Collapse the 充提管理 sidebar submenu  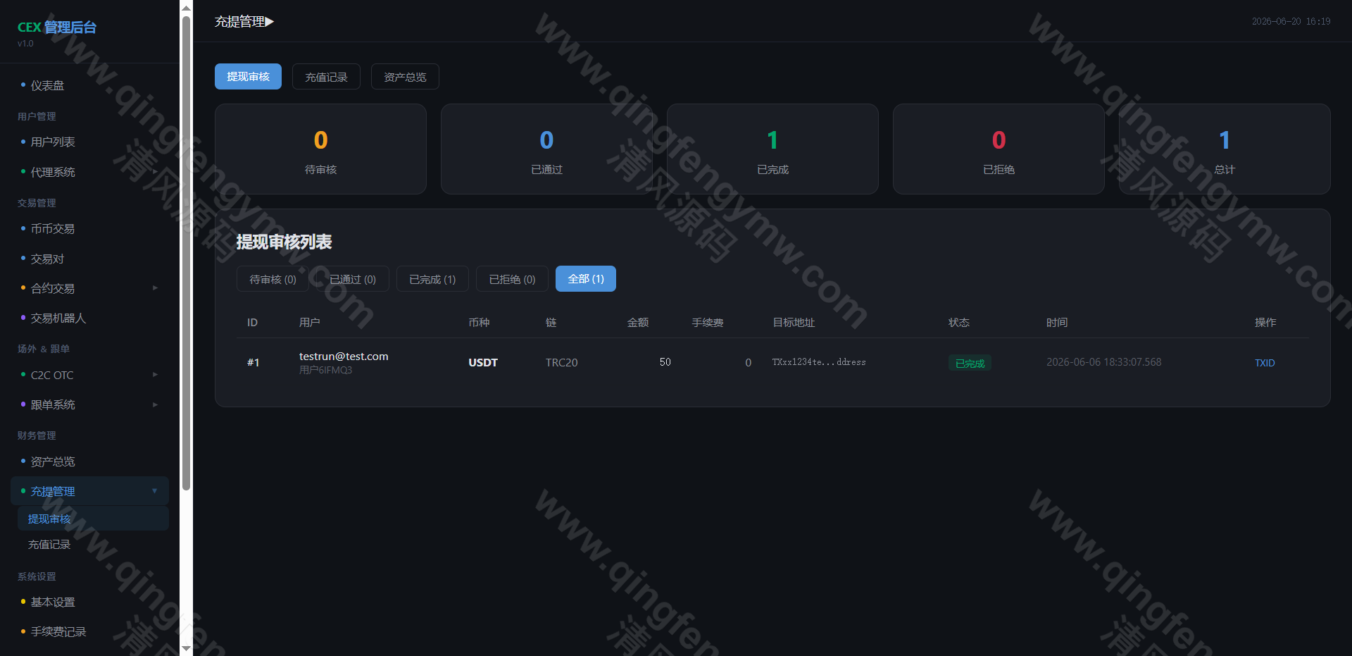coord(155,491)
